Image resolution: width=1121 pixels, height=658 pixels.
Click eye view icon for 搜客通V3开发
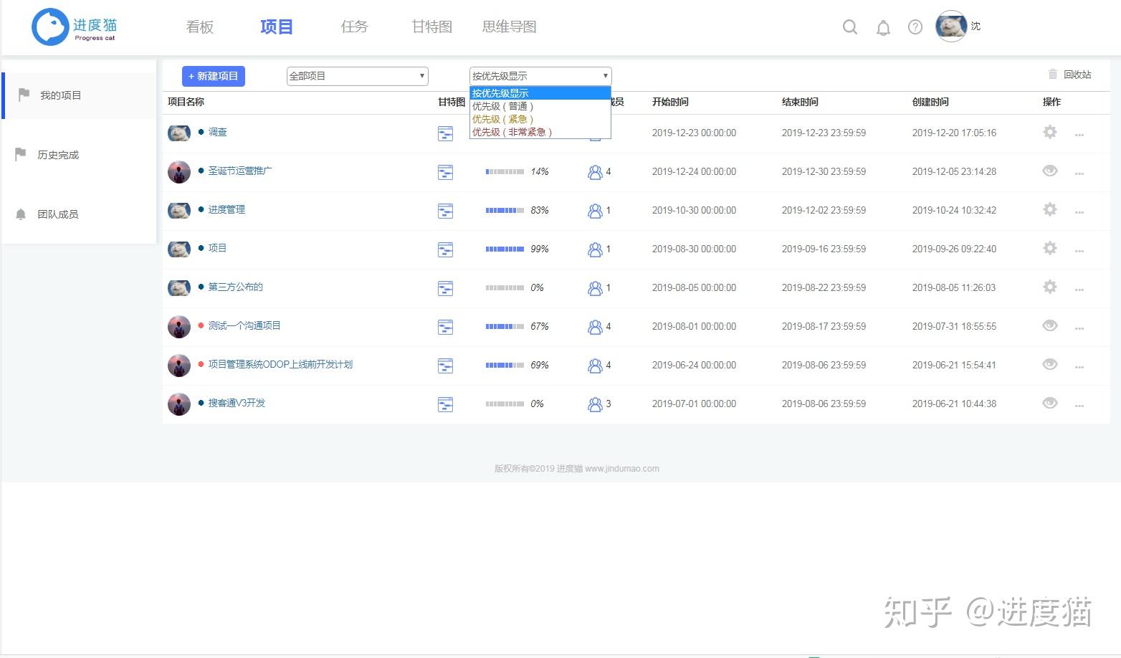point(1050,403)
